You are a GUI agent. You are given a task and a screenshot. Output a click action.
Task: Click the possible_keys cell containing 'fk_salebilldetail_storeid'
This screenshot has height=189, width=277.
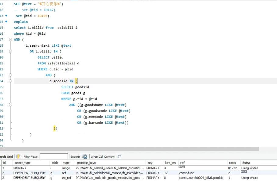tap(110, 173)
